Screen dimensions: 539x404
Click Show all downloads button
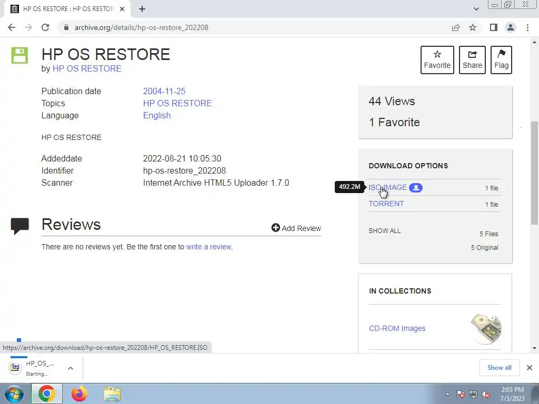coord(499,368)
